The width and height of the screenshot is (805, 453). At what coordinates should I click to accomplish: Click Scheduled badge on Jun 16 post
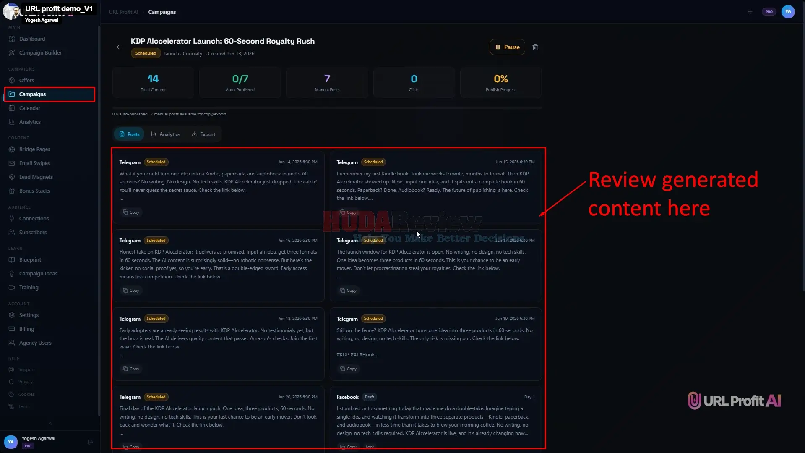[156, 241]
